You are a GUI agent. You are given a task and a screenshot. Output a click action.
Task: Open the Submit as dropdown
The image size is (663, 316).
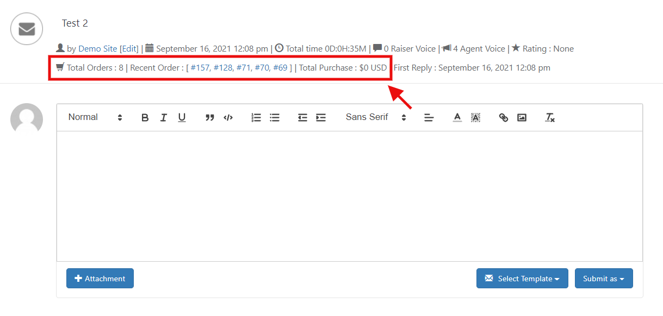[x=604, y=279]
